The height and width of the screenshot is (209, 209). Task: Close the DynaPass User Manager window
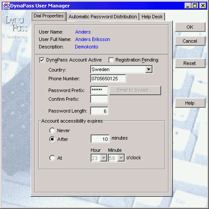[x=203, y=6]
